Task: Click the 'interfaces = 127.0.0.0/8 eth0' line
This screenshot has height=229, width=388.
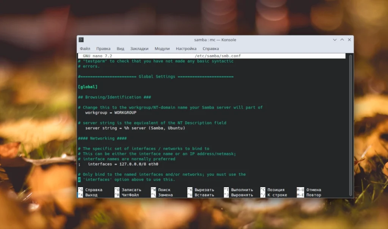Action: 118,164
